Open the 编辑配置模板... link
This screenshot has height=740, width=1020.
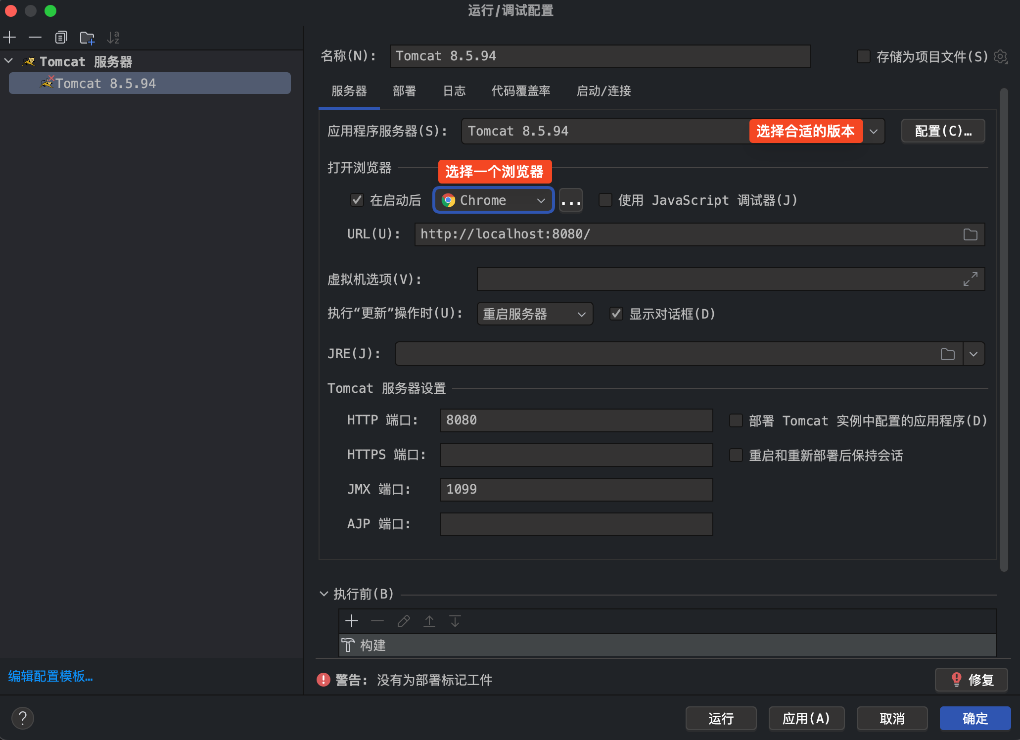[50, 676]
